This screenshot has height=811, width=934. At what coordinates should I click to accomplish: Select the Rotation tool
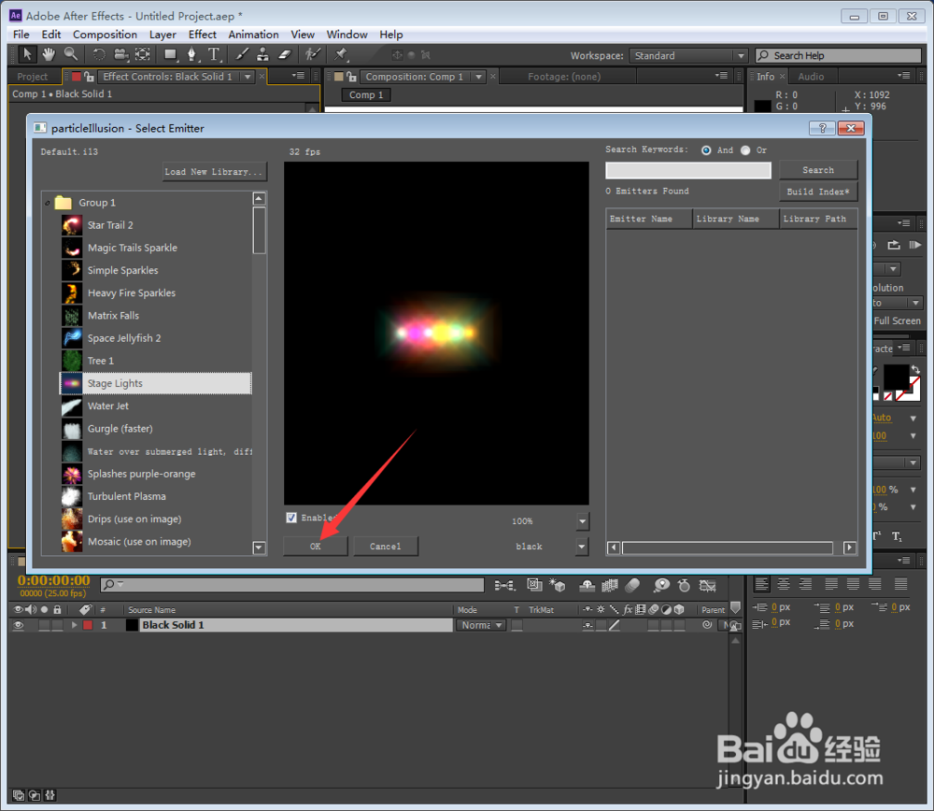coord(99,55)
